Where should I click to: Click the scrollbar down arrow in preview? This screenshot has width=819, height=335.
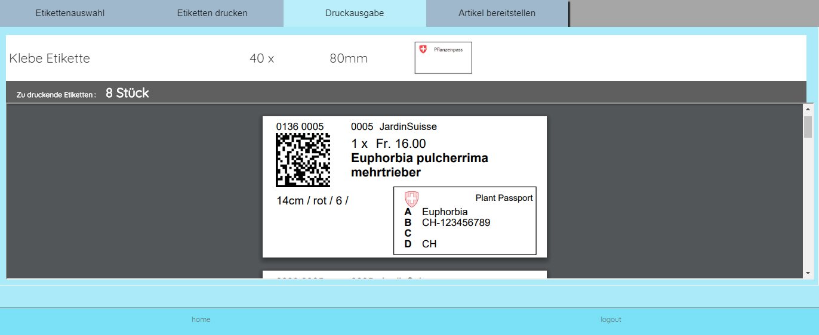[808, 272]
